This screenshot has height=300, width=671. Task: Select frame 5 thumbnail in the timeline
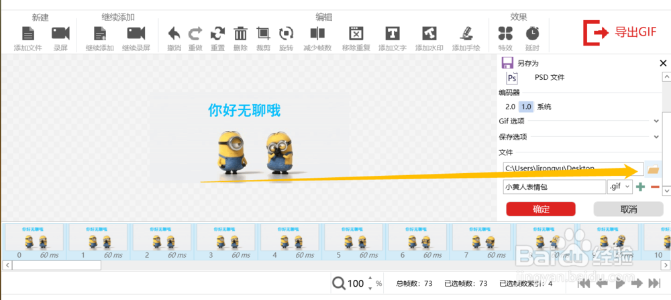coord(354,237)
